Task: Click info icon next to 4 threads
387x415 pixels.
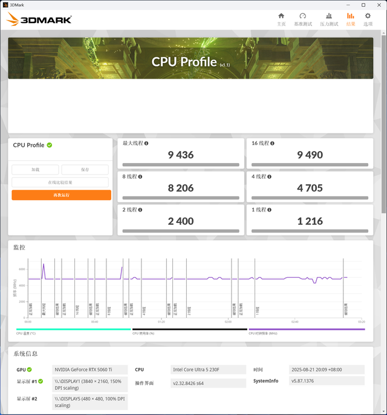Action: (270, 176)
